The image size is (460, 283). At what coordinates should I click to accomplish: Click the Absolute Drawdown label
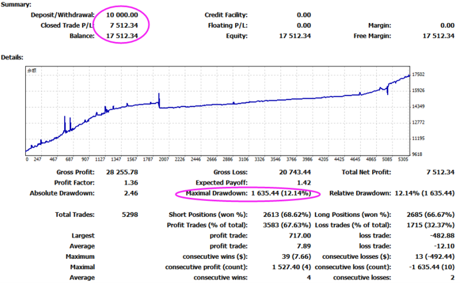pos(62,193)
